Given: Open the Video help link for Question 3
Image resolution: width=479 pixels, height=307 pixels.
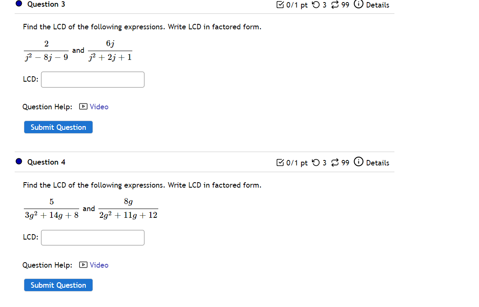Looking at the screenshot, I should coord(99,107).
